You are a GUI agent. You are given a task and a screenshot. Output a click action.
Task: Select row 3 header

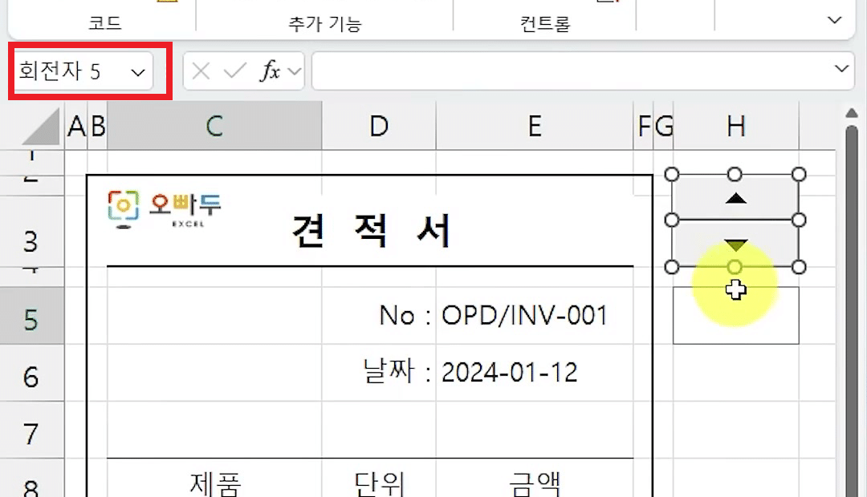(31, 232)
